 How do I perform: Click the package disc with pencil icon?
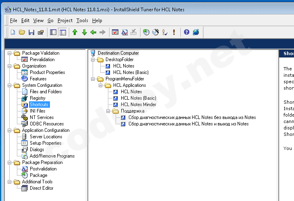[x=155, y=32]
